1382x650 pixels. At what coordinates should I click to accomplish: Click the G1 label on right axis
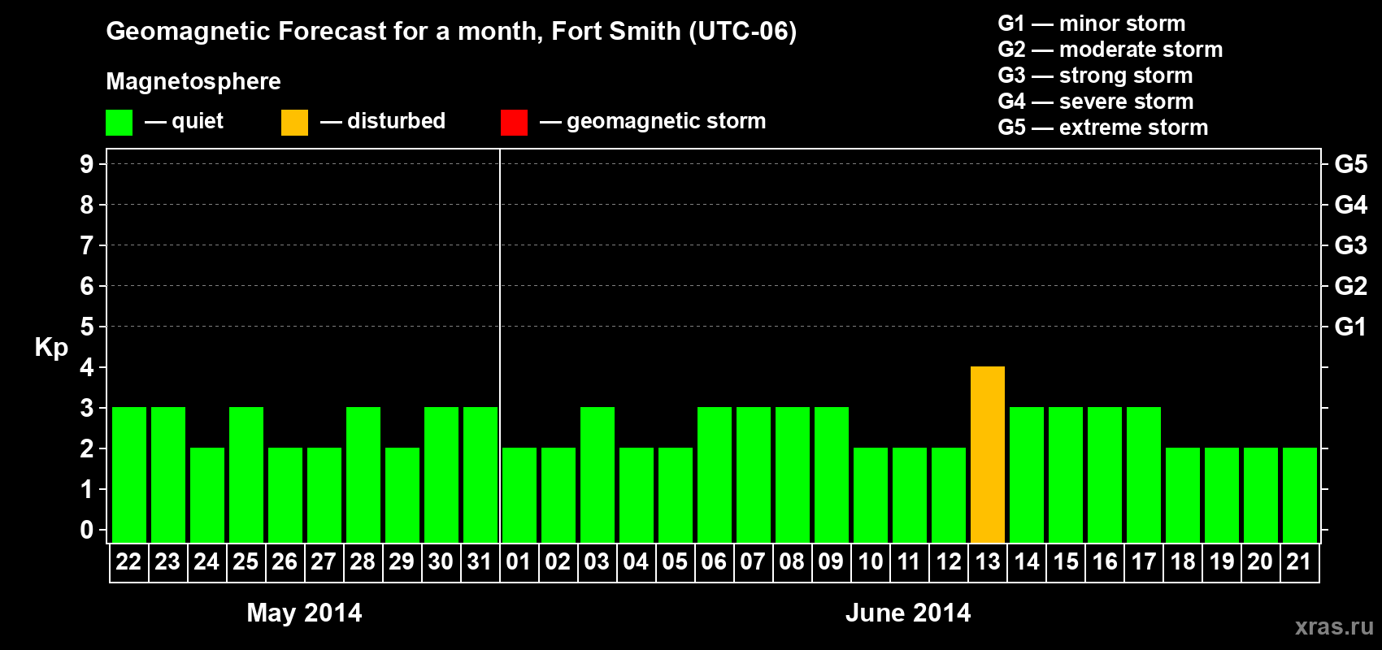pyautogui.click(x=1351, y=327)
